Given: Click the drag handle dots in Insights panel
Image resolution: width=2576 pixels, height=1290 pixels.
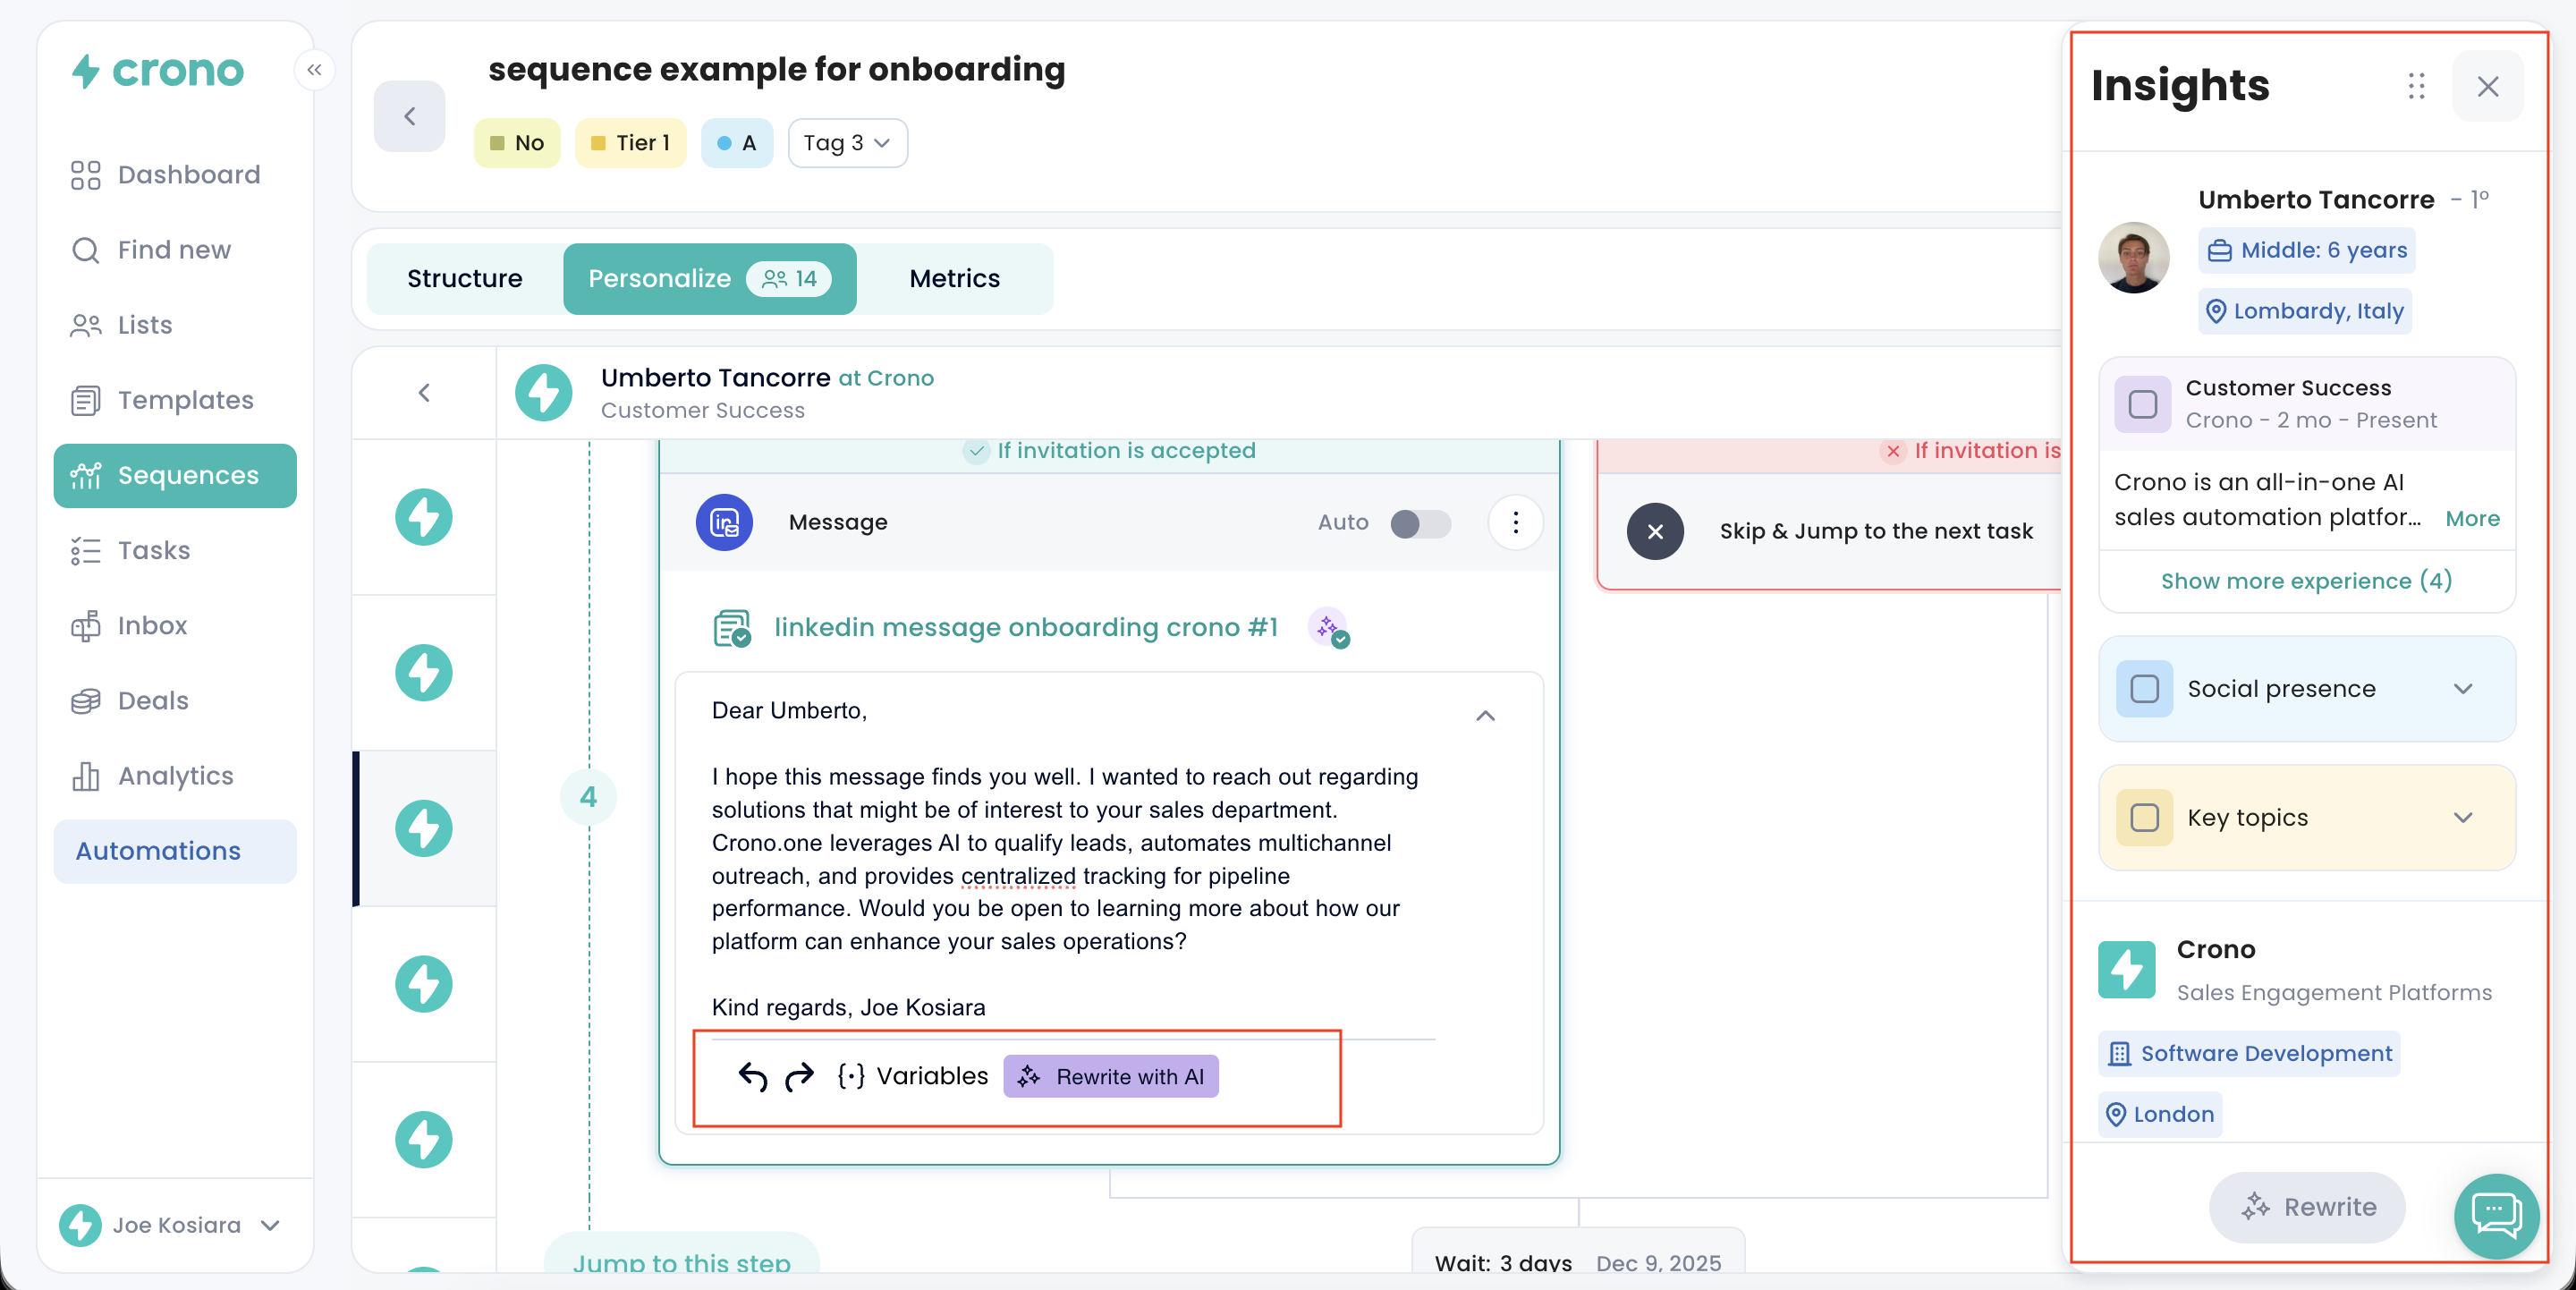Looking at the screenshot, I should 2416,86.
